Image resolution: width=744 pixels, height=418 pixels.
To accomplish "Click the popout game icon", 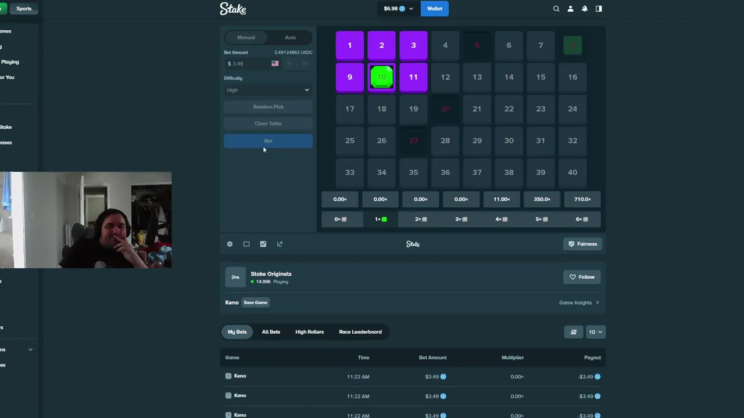I will (280, 244).
